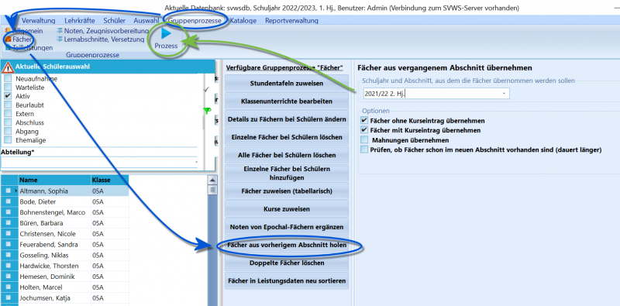Click the scroll-up arrow of student list

(212, 181)
